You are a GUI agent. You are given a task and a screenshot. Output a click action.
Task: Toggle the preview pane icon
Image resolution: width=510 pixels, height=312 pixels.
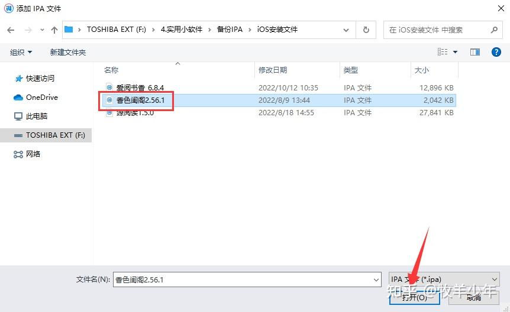pyautogui.click(x=475, y=52)
